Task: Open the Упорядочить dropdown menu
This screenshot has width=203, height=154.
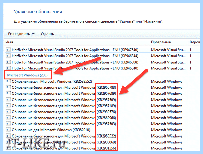Action: [21, 34]
